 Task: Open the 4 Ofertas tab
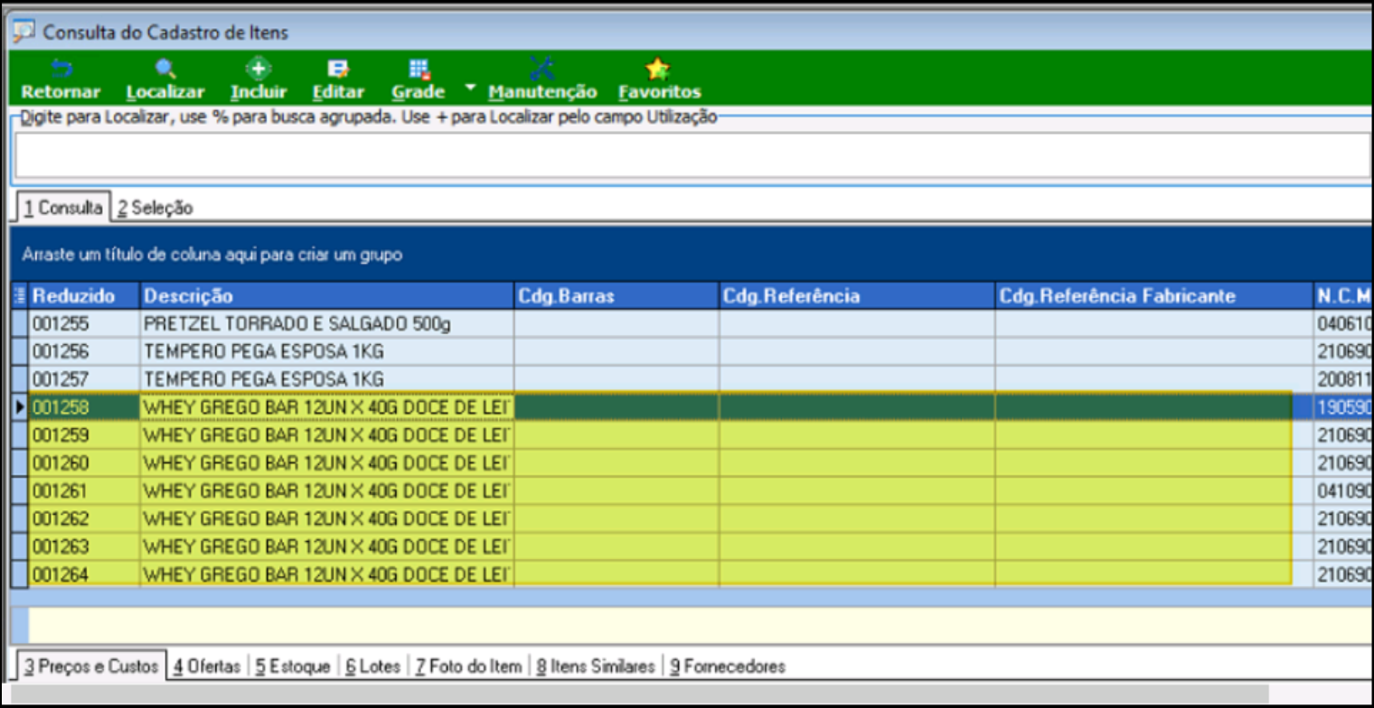coord(207,666)
